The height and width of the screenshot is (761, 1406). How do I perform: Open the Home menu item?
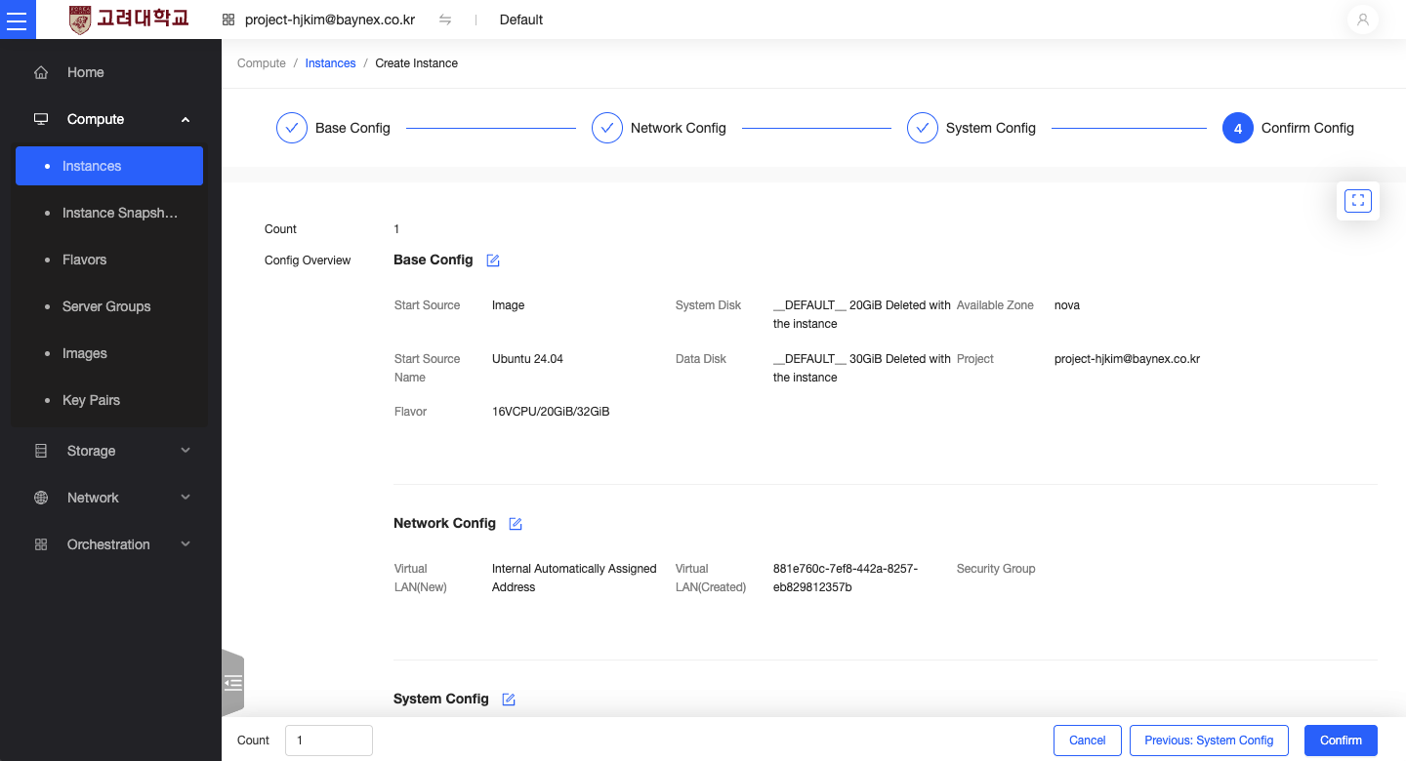[110, 72]
